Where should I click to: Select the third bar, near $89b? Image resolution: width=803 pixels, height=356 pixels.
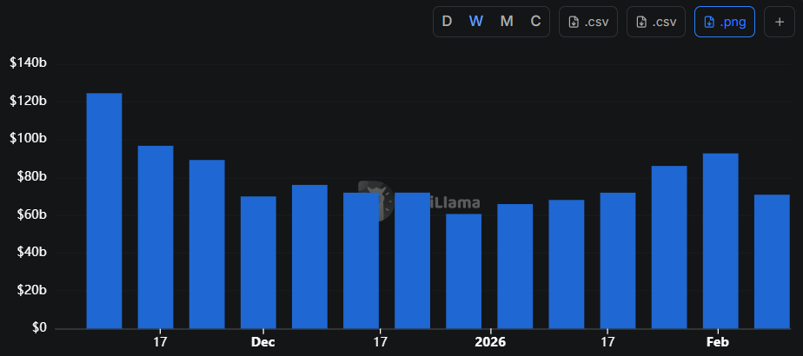point(207,244)
